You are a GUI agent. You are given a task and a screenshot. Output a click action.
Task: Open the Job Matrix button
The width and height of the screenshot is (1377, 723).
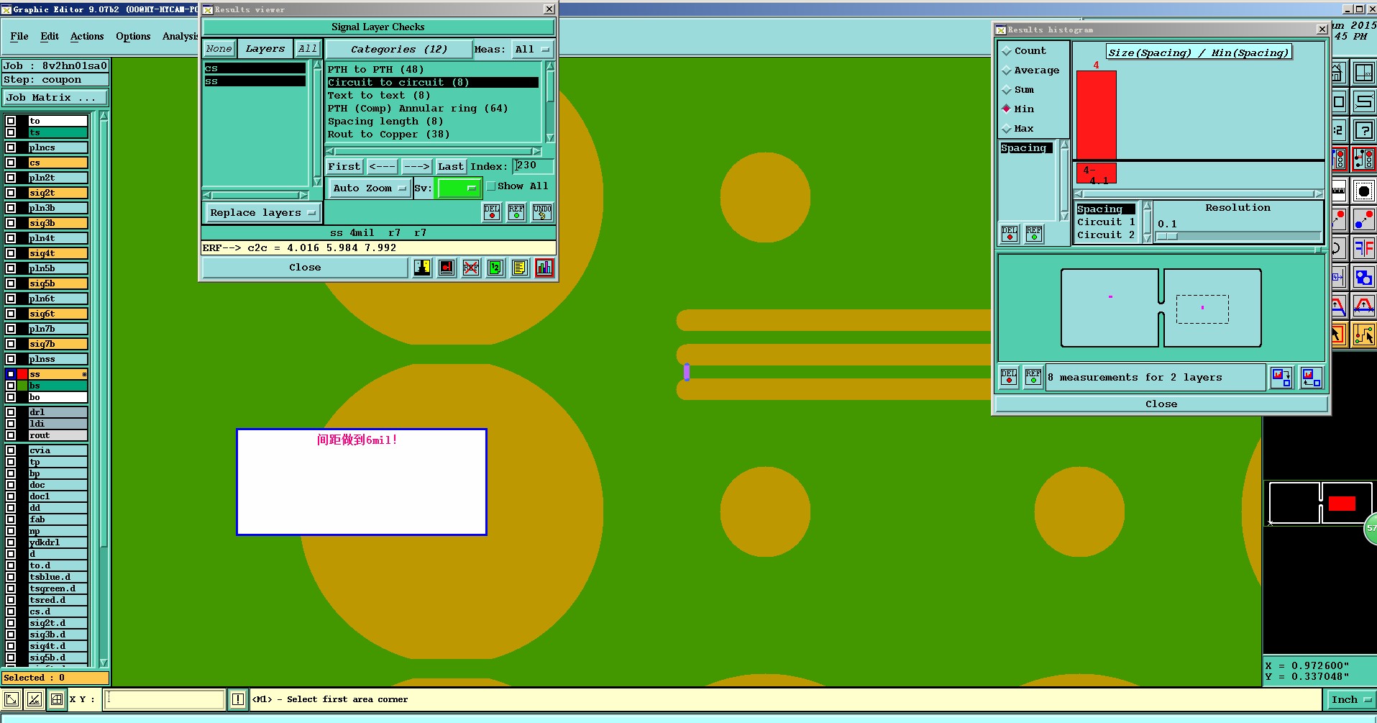pyautogui.click(x=55, y=98)
